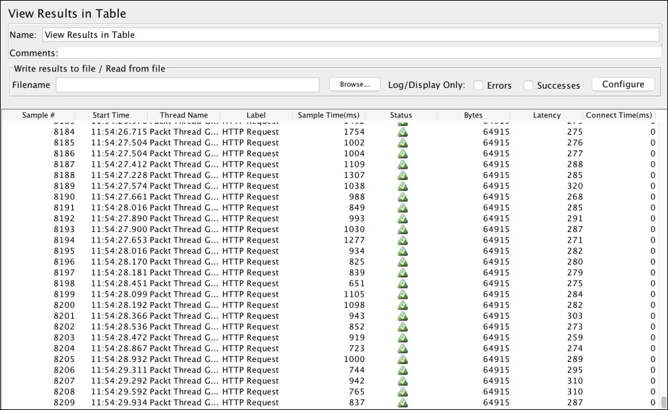
Task: Sort the table by the Bytes column
Action: [x=472, y=115]
